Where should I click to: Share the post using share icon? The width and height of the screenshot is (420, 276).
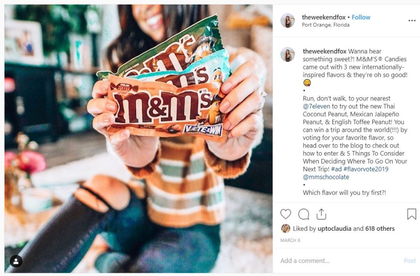point(321,214)
